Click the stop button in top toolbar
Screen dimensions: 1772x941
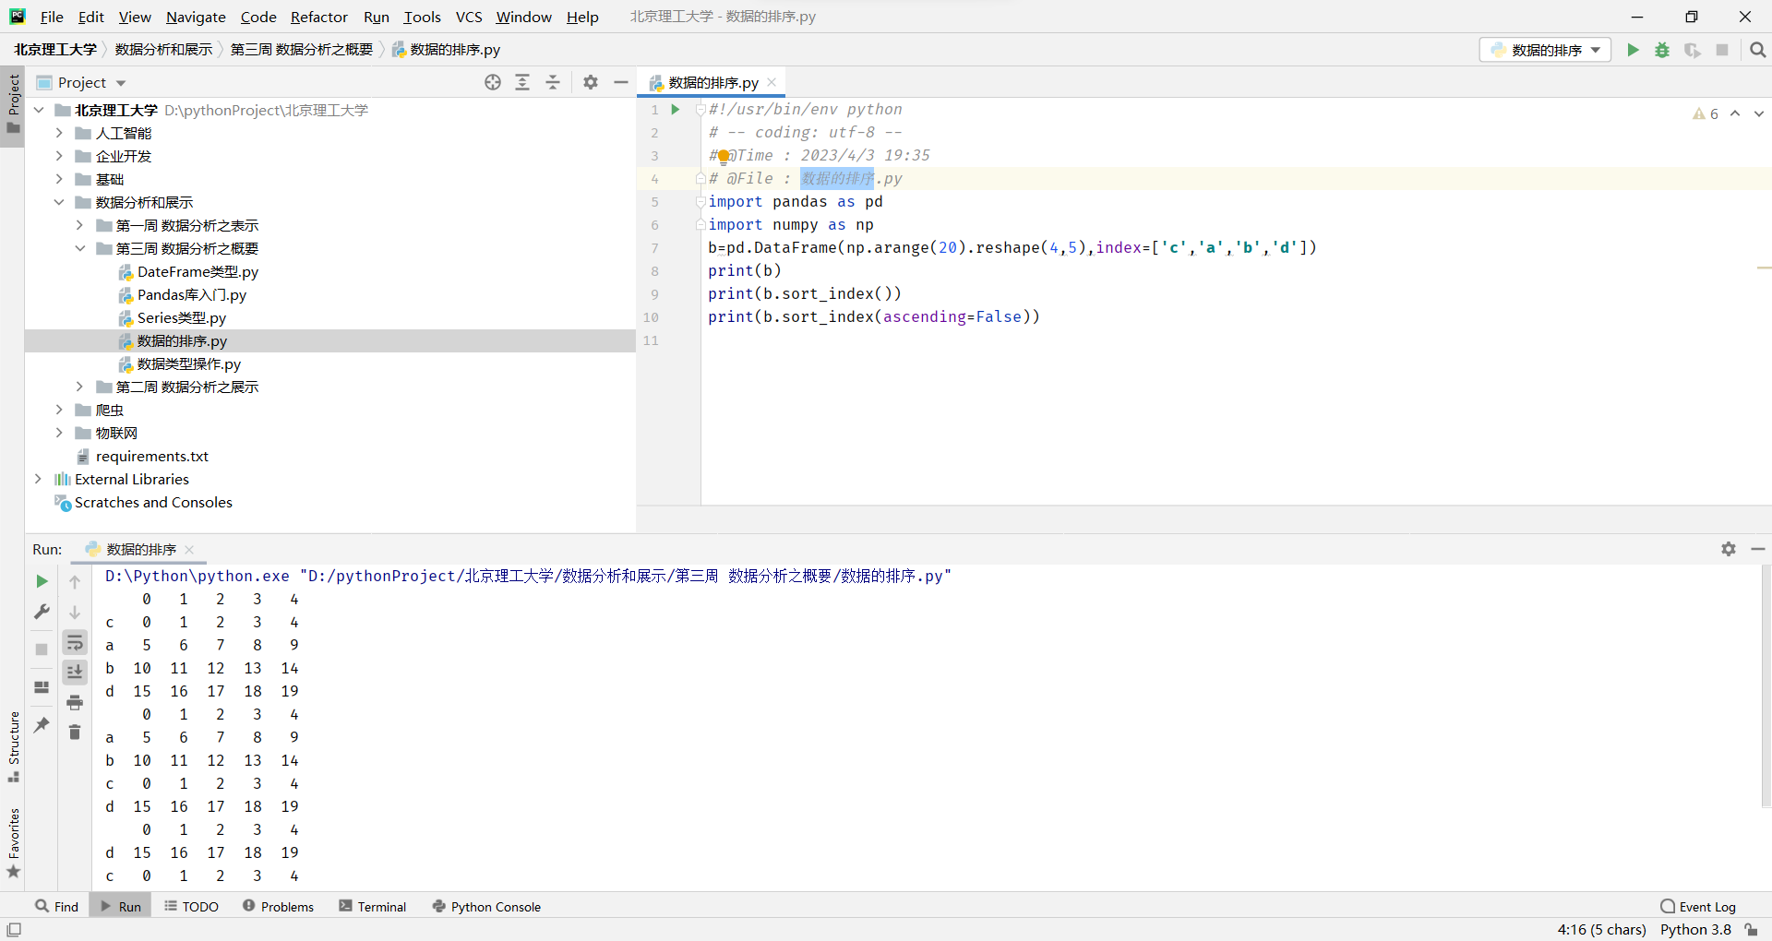[x=1722, y=50]
